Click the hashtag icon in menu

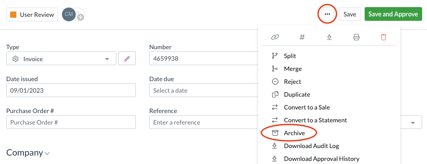[302, 37]
